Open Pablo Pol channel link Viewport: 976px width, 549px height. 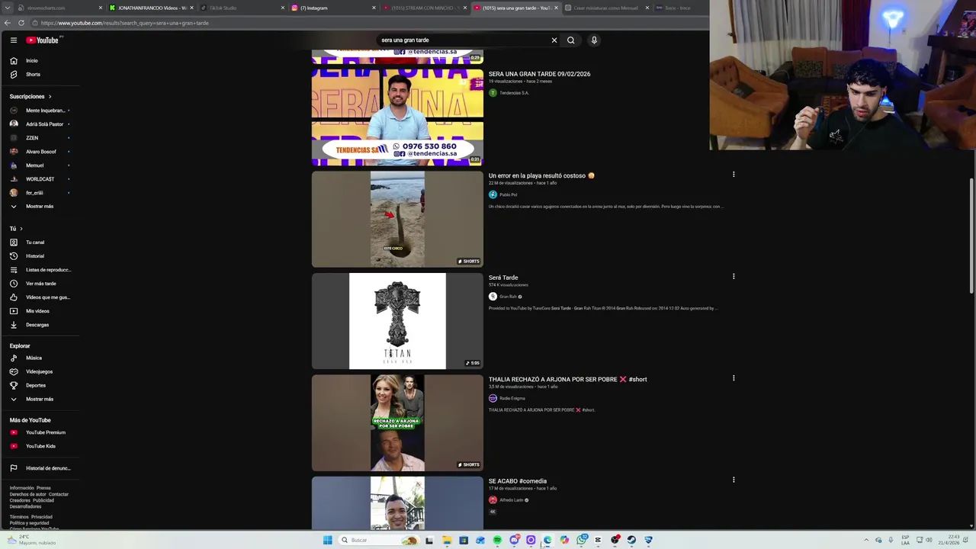[508, 194]
